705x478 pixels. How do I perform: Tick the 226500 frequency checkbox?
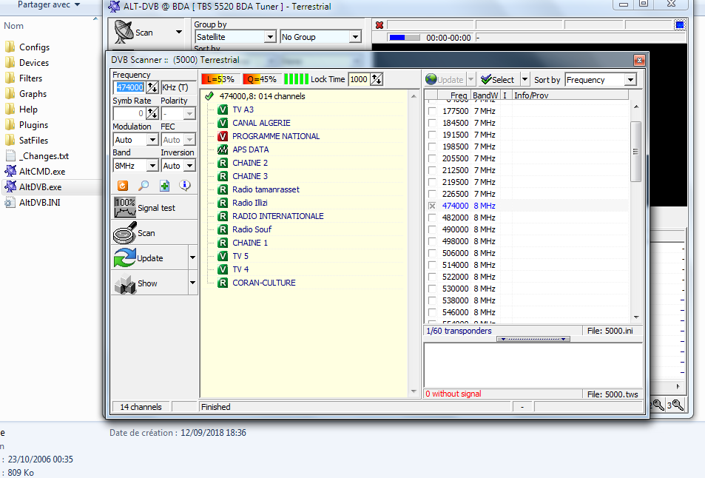(432, 194)
